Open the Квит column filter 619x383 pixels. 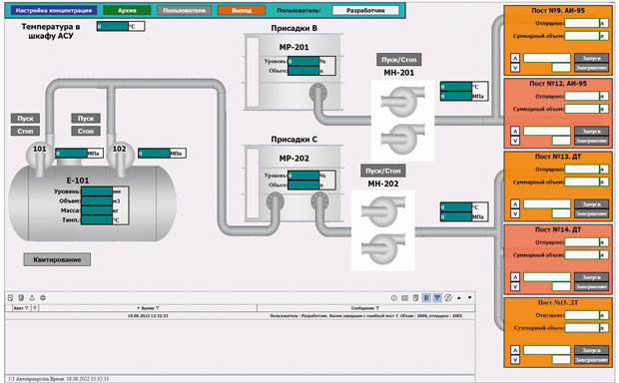click(x=26, y=308)
